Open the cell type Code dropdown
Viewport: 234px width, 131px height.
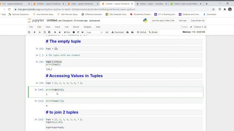94,32
